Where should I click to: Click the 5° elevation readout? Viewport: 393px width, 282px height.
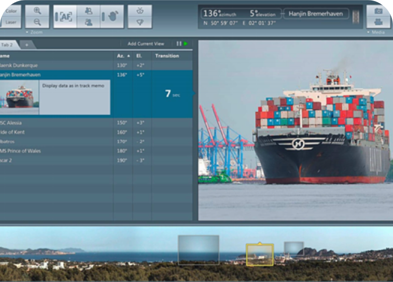[262, 13]
